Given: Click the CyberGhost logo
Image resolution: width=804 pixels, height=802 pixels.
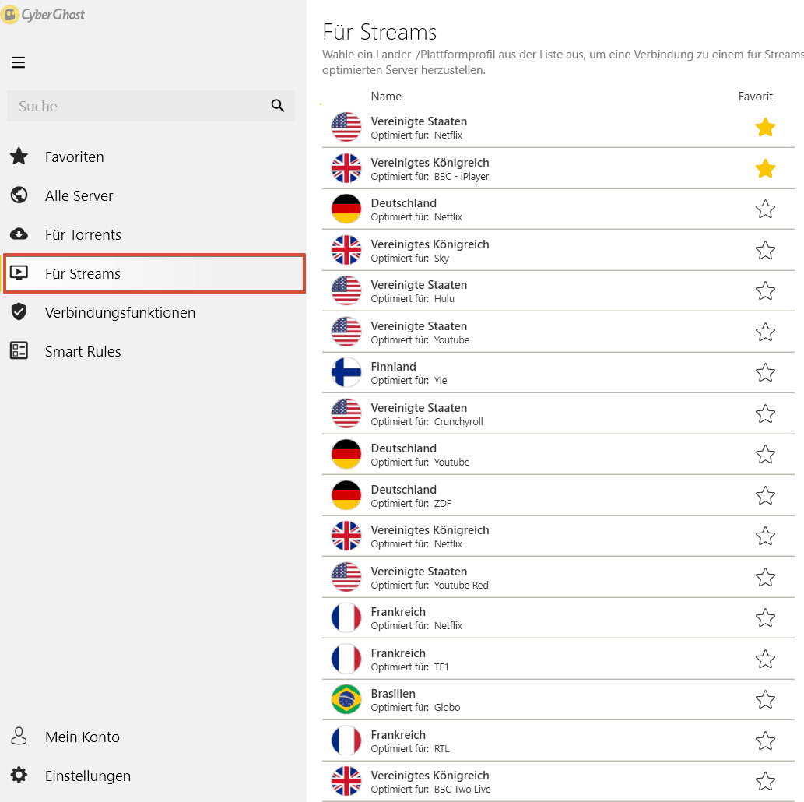Looking at the screenshot, I should [x=43, y=14].
